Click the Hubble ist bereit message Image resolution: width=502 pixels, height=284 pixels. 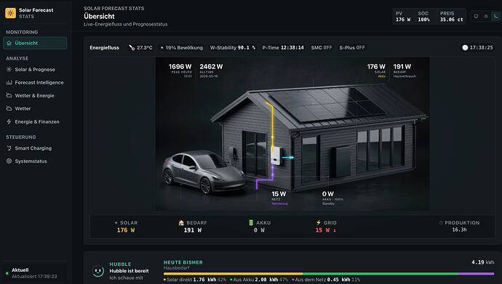129,271
